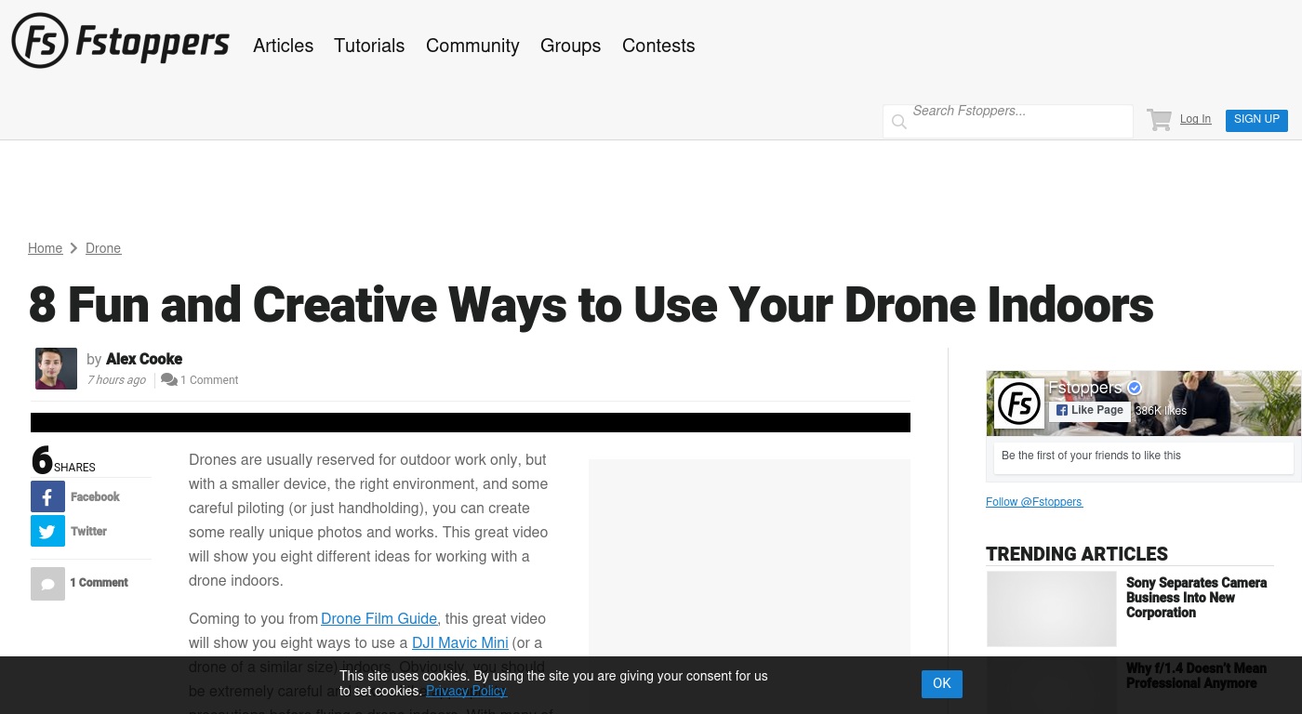Open the Contests menu

(658, 46)
